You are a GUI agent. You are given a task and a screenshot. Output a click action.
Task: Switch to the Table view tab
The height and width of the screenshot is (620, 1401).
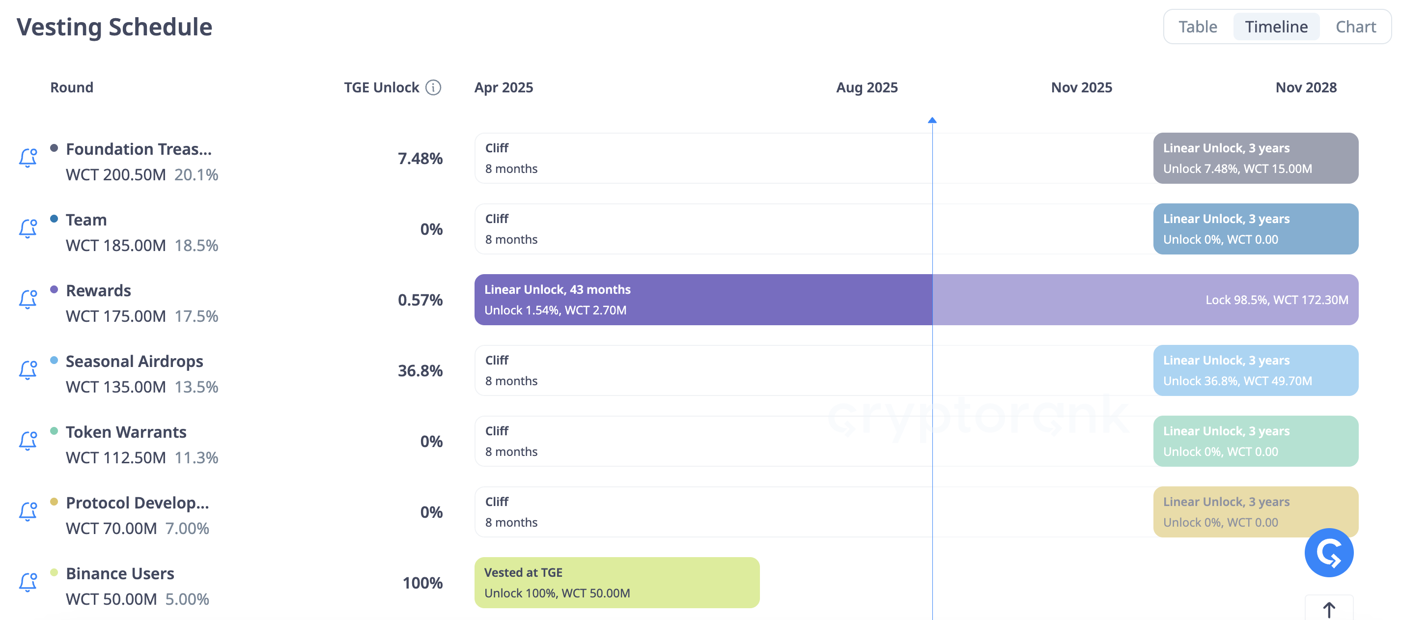[x=1198, y=27]
